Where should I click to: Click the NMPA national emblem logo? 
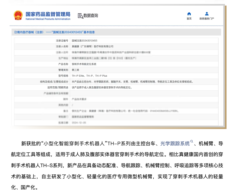click(x=18, y=15)
